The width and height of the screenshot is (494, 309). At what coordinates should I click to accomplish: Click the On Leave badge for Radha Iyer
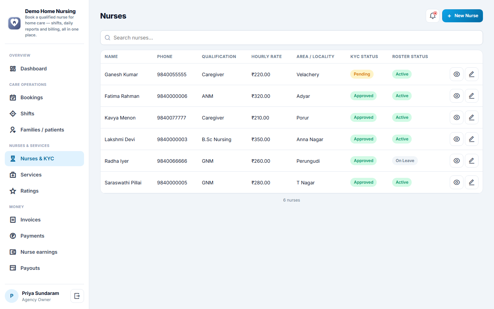tap(405, 161)
